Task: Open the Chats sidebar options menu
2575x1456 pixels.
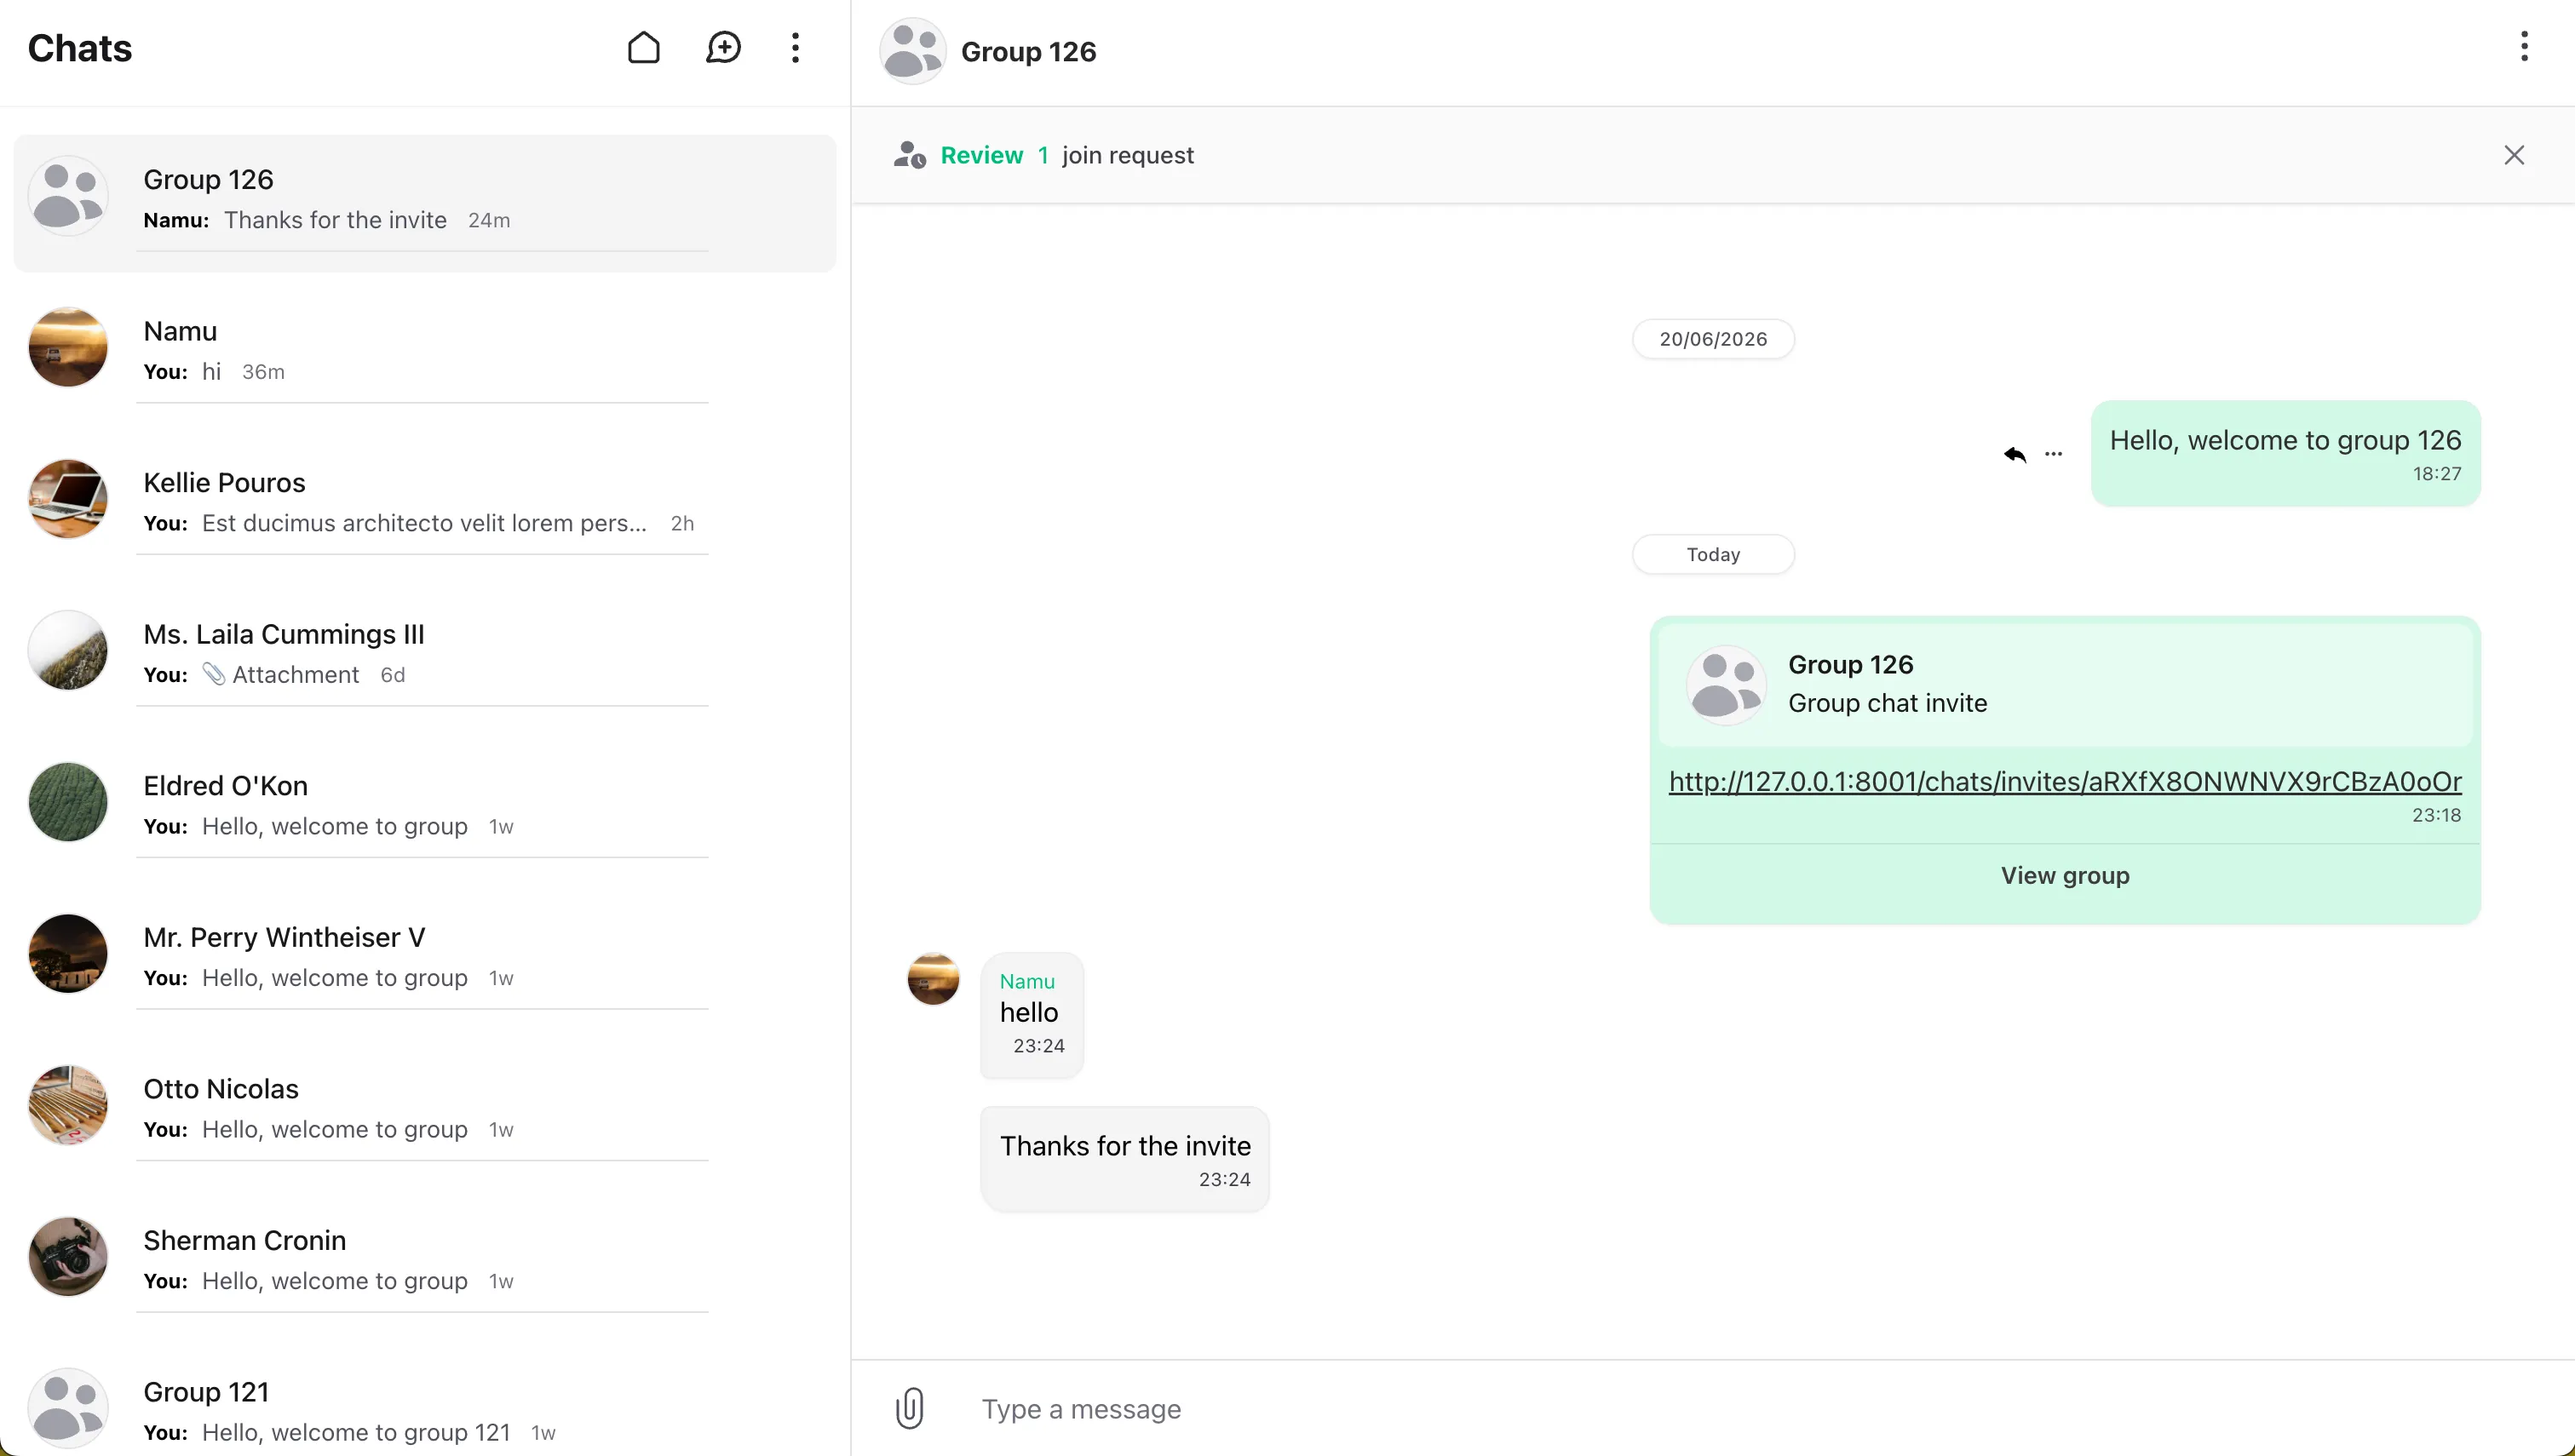Action: (796, 47)
